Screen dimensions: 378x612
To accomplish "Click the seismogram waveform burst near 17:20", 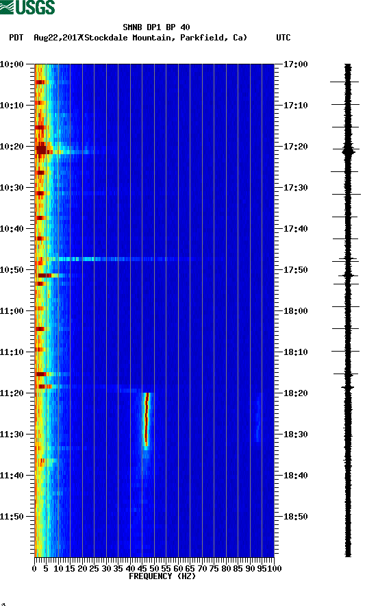I will click(349, 150).
